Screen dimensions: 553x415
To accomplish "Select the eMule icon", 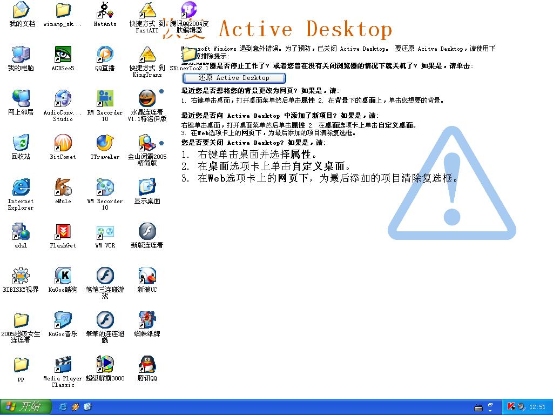I will pyautogui.click(x=63, y=187).
